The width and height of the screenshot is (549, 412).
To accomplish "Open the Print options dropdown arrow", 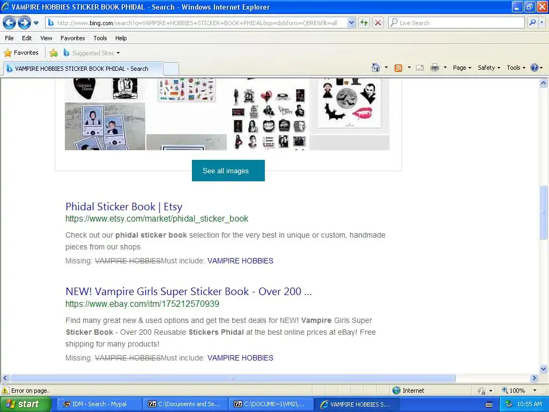I will [445, 68].
